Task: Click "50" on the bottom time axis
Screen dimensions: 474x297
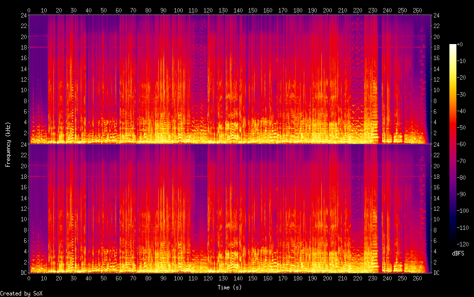Action: [103, 278]
